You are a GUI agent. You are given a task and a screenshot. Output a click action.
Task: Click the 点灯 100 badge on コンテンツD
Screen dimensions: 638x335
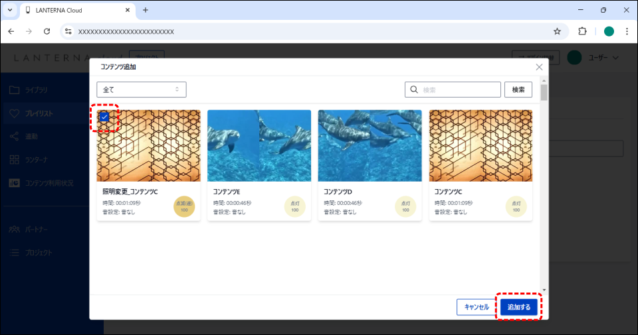(x=405, y=206)
